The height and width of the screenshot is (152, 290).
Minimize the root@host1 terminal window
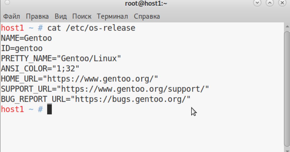257,3
